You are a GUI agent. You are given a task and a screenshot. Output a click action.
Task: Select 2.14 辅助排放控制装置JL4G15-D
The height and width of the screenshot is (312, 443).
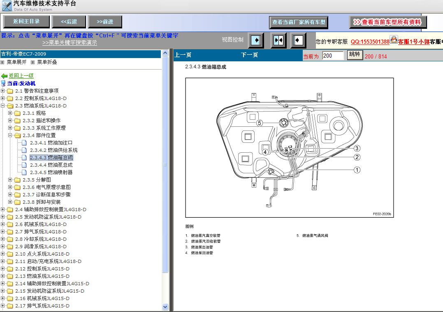click(x=52, y=284)
